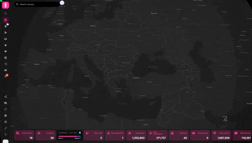
Task: Open the location pin icon in the sidebar
Action: [x=6, y=26]
